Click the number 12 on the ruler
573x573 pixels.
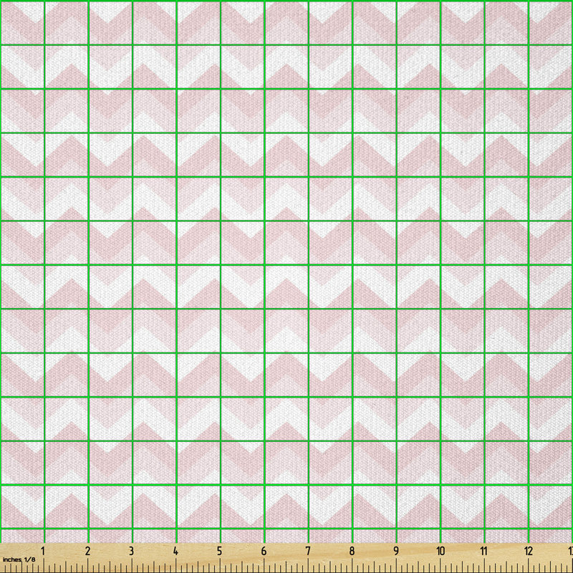pyautogui.click(x=529, y=551)
